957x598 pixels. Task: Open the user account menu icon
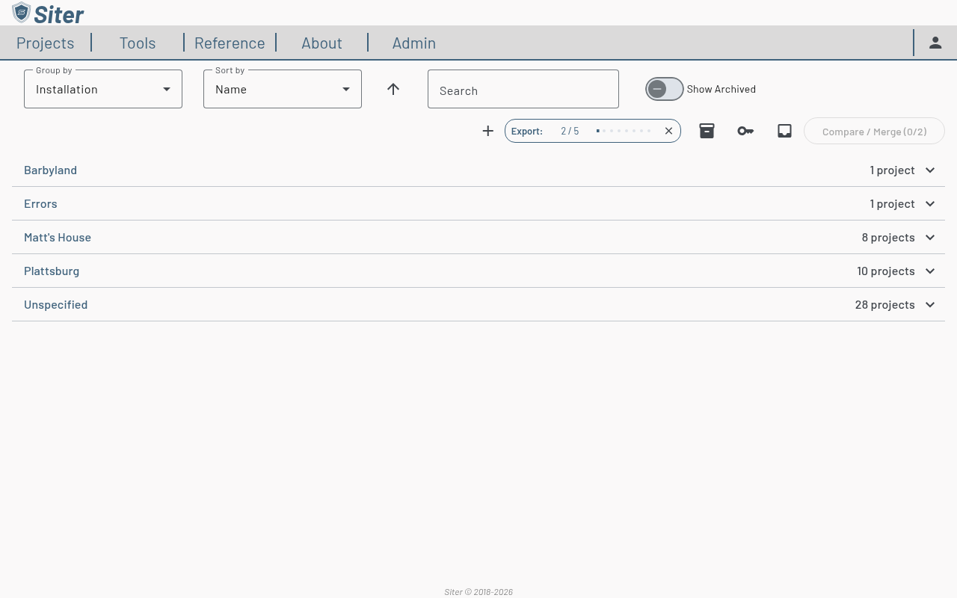tap(935, 43)
